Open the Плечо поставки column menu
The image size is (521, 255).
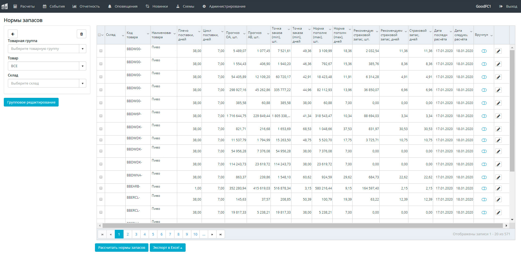(199, 31)
